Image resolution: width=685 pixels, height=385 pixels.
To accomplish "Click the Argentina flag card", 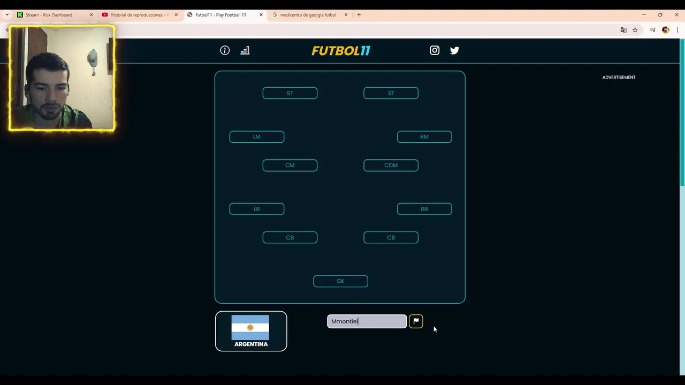I will [x=251, y=331].
